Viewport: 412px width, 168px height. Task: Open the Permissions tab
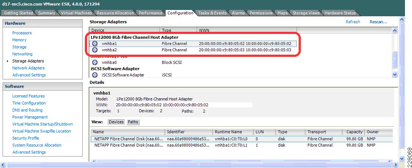[261, 13]
